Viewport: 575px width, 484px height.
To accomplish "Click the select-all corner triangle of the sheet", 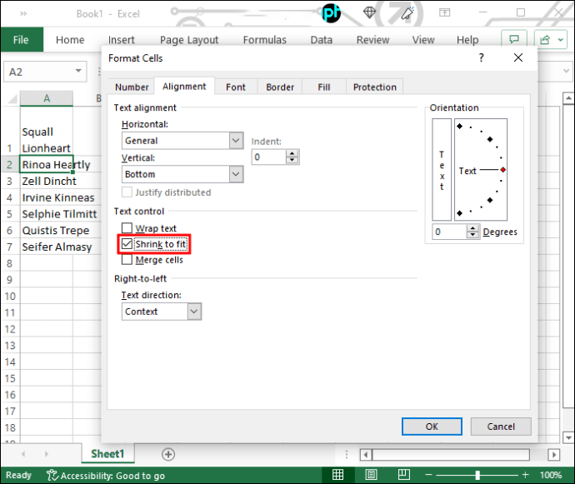I will click(13, 98).
